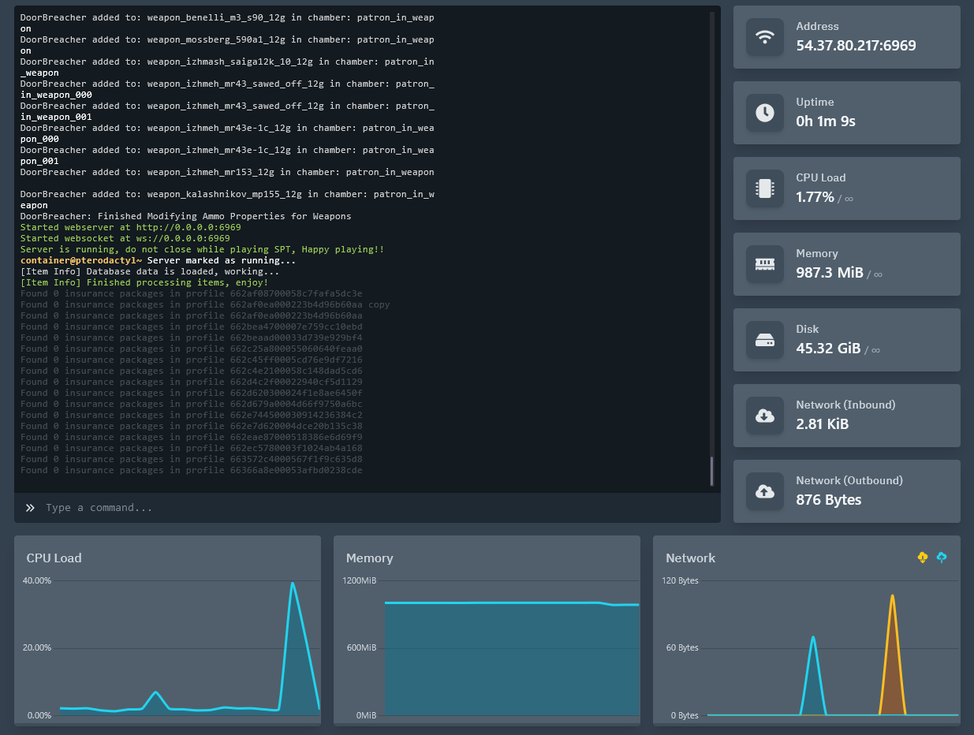Click the double chevron command prompt icon
The height and width of the screenshot is (735, 974).
click(x=30, y=508)
